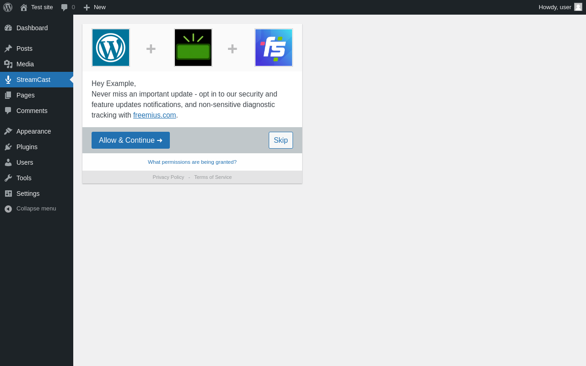The width and height of the screenshot is (586, 366).
Task: Open the user avatar in admin bar
Action: [578, 7]
